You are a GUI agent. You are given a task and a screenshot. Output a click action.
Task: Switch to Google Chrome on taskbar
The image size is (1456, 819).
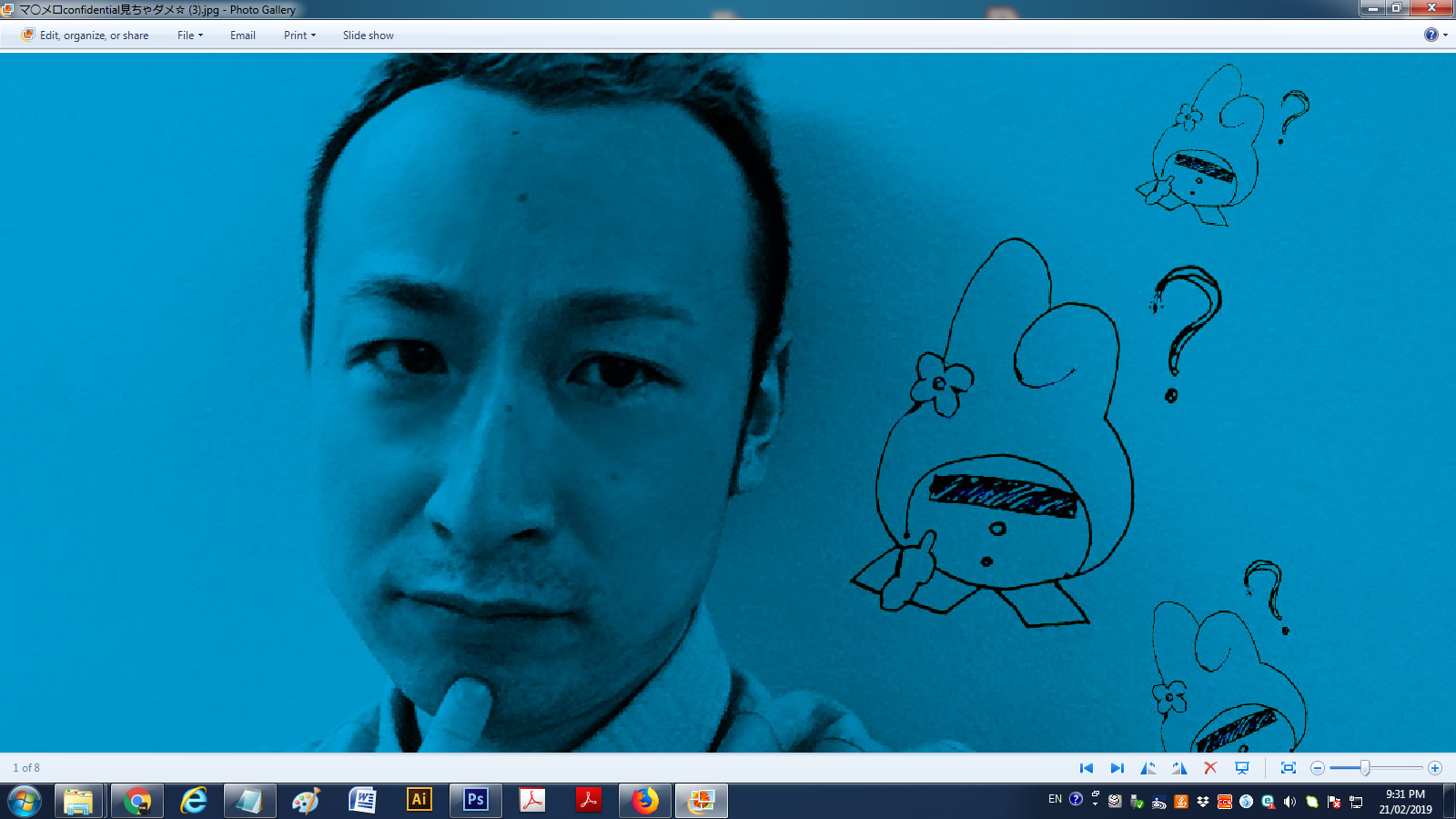(137, 802)
